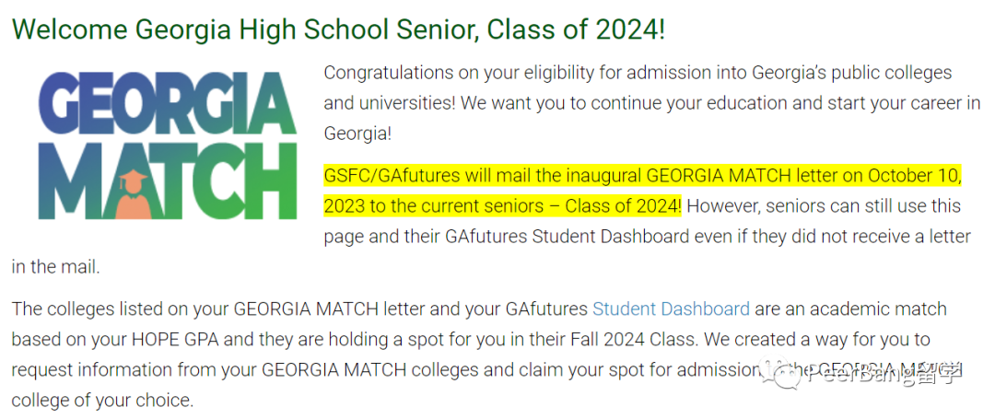
Task: Click the graduate figure icon in MATCH logo
Action: tap(134, 194)
